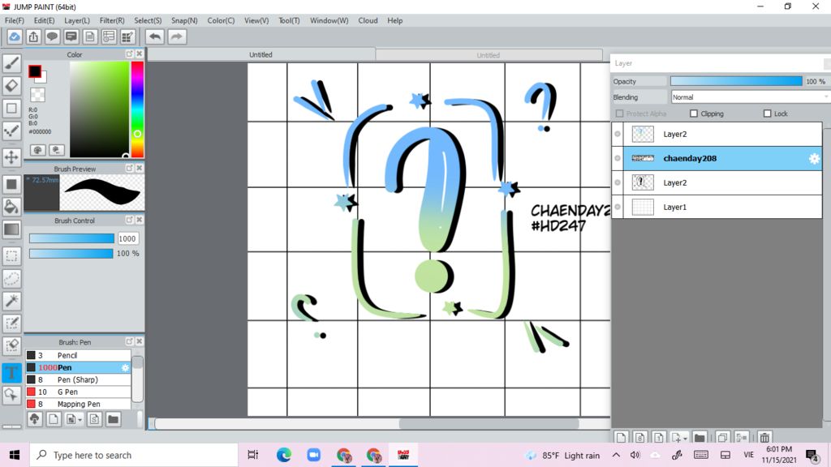This screenshot has height=467, width=831.
Task: Select the Select Pen tool
Action: point(11,323)
